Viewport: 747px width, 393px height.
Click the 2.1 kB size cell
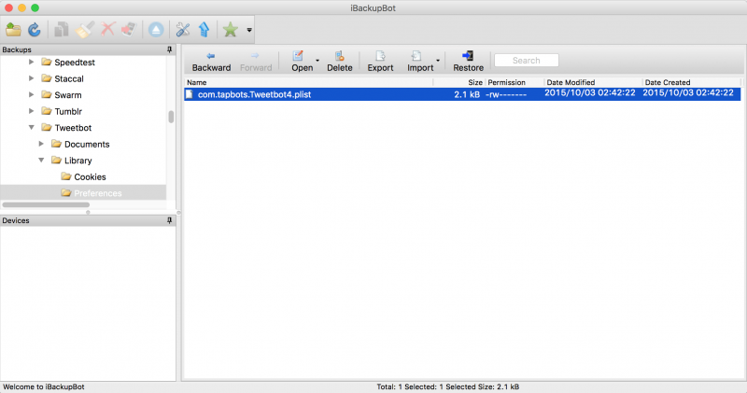pos(467,94)
